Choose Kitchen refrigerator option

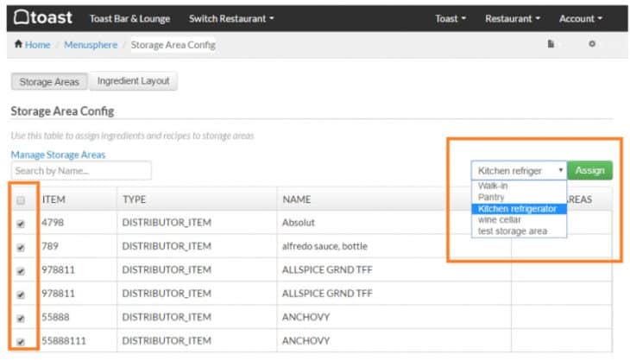pos(519,209)
